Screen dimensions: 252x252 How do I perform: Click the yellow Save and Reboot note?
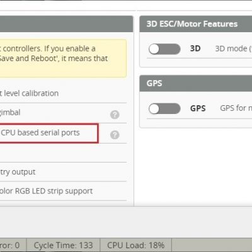(63, 58)
